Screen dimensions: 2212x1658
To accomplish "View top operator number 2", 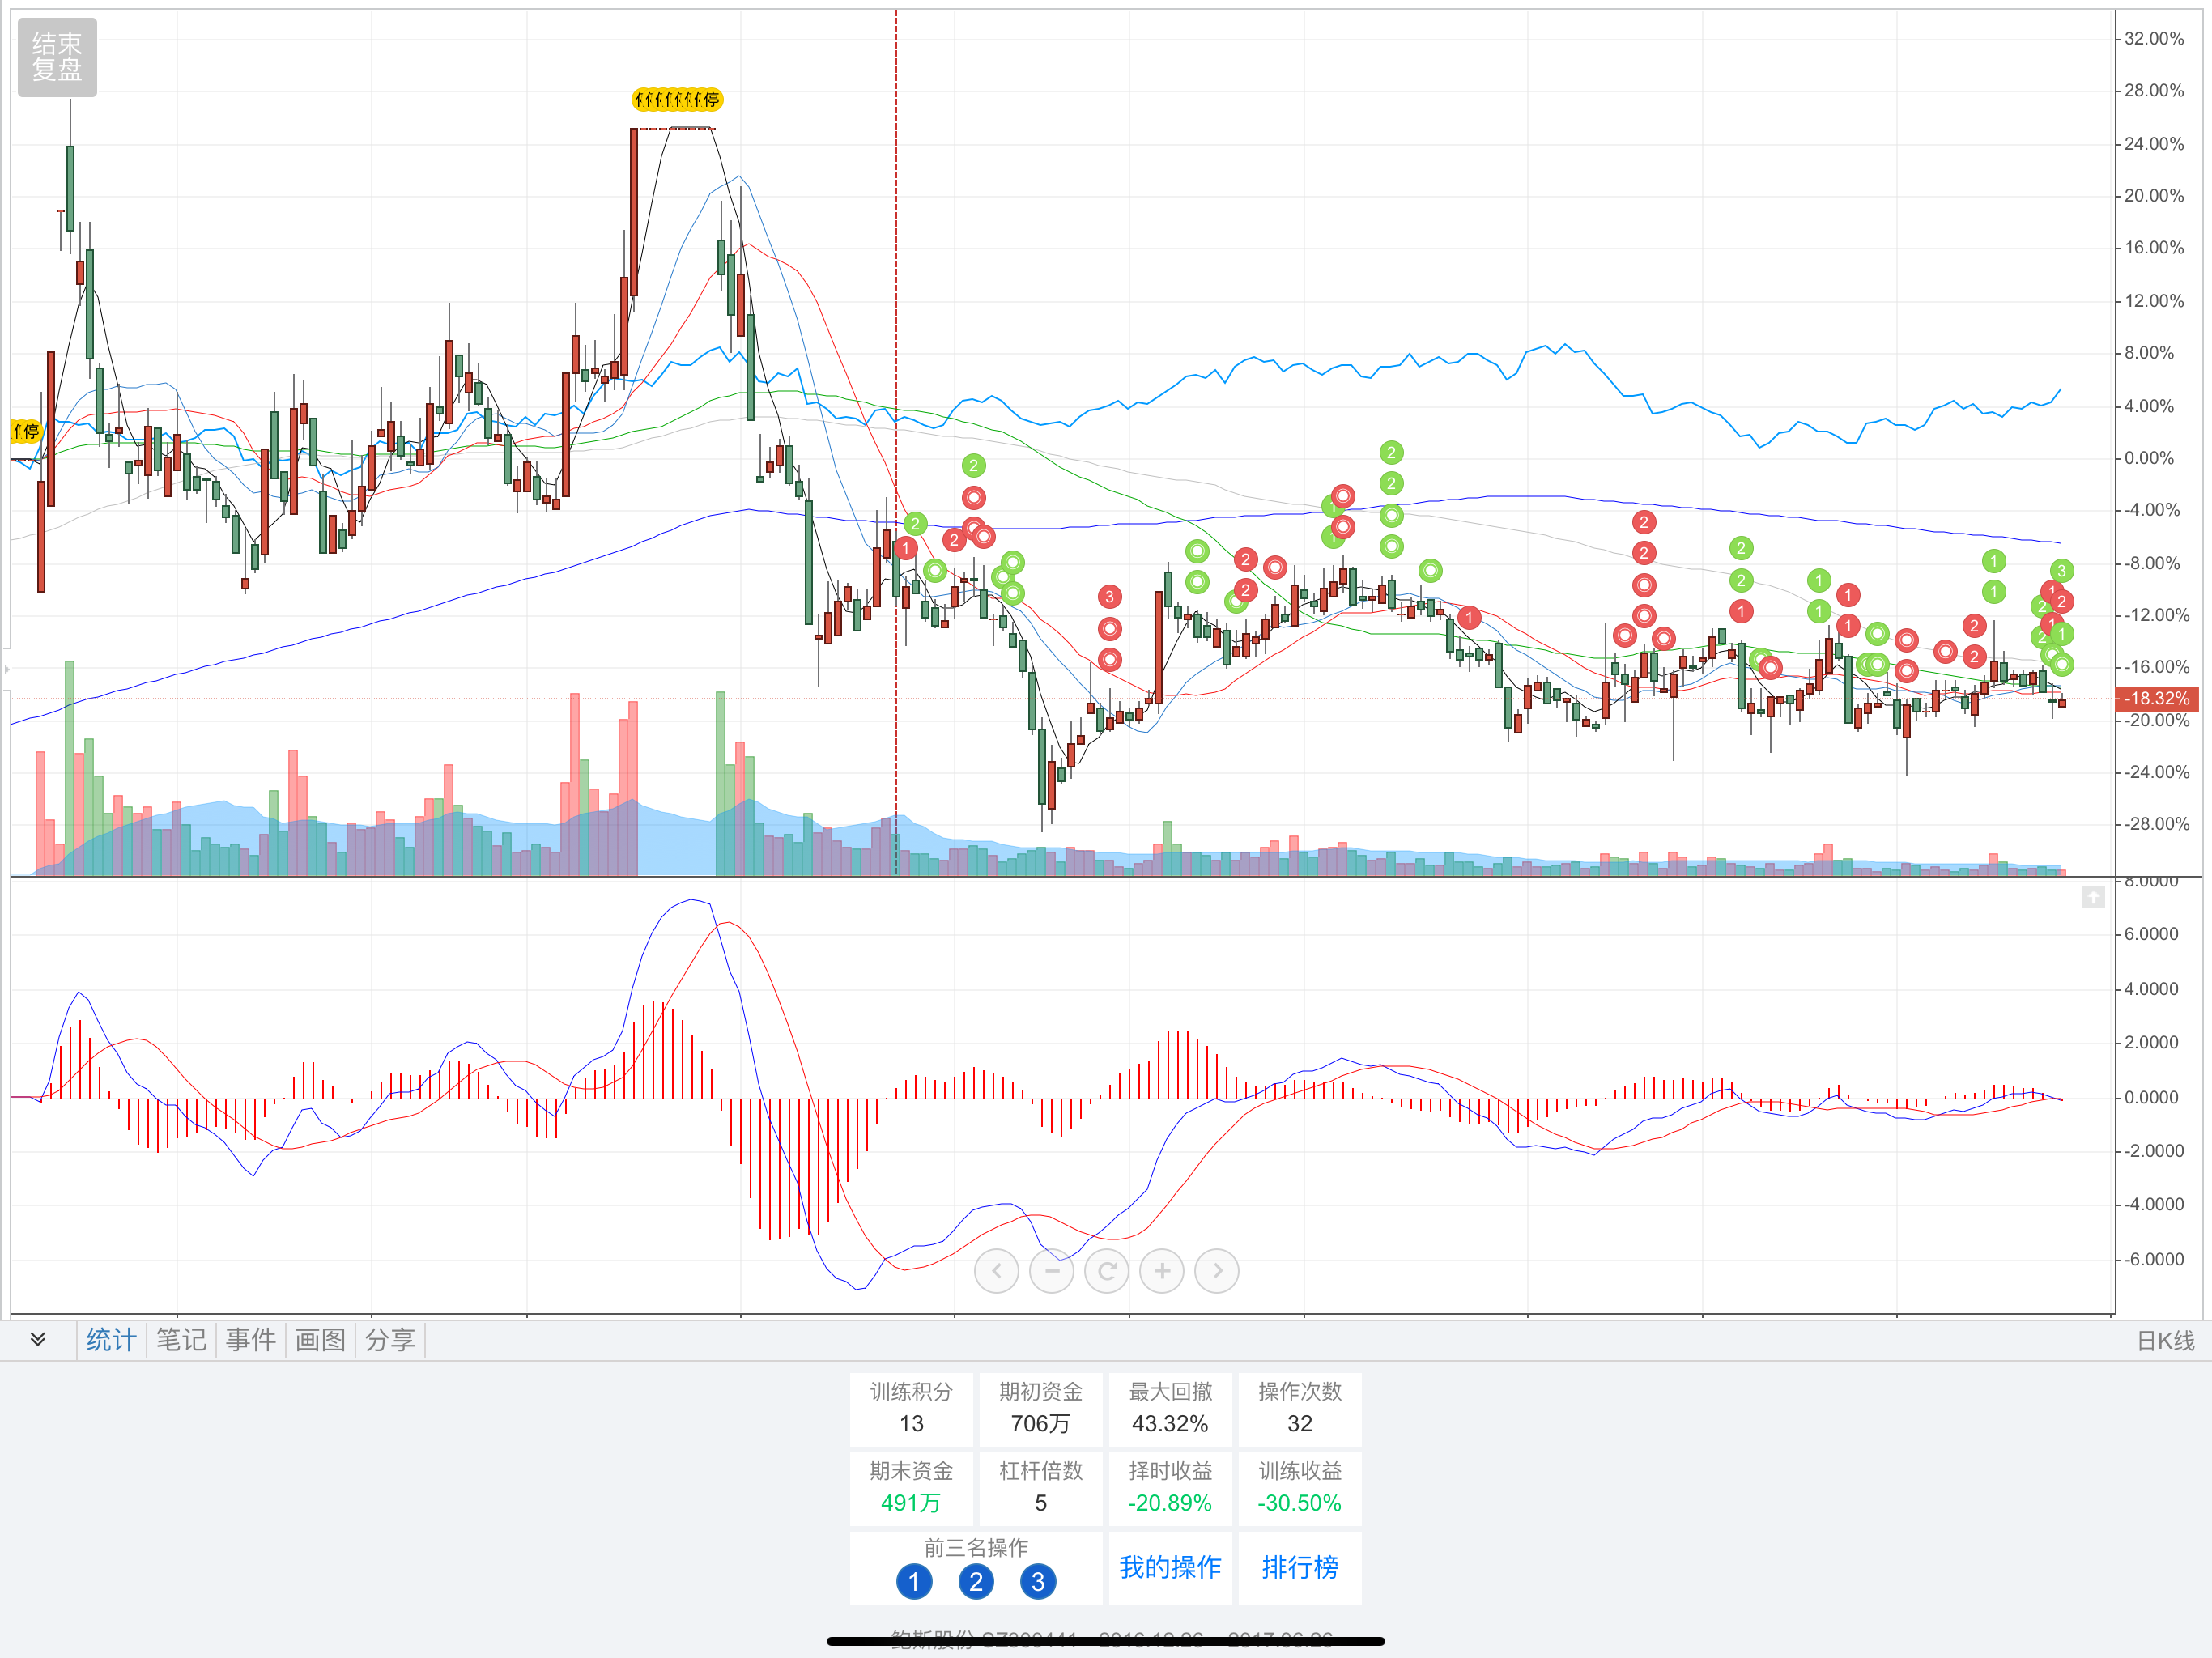I will (x=976, y=1581).
